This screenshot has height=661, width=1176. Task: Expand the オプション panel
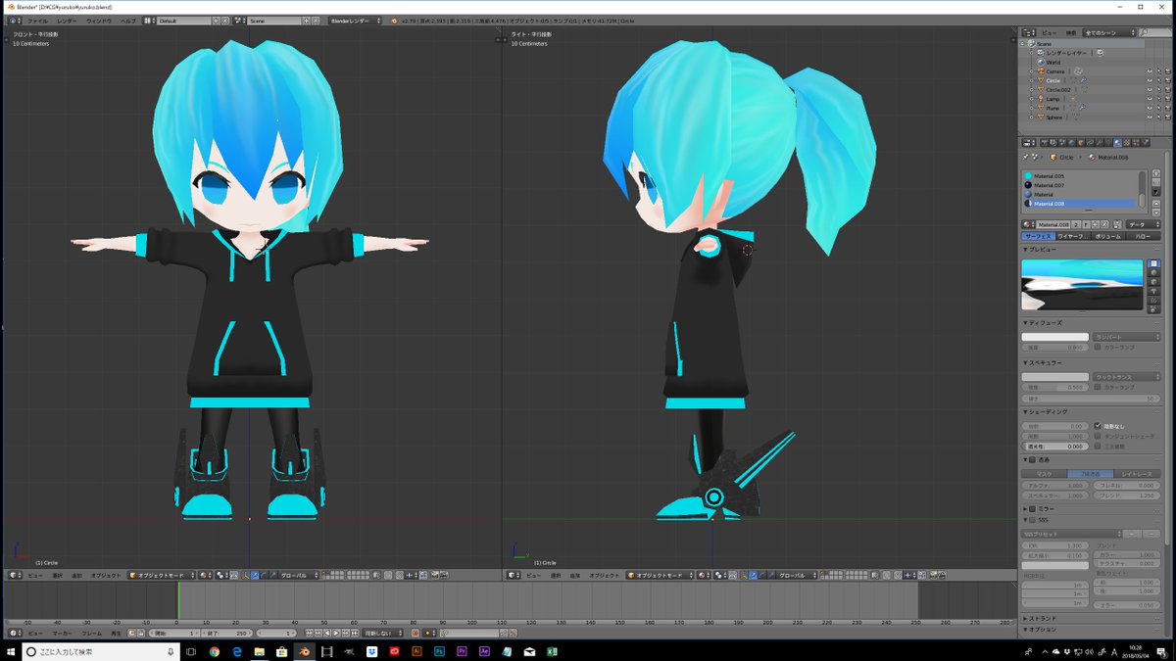[1041, 630]
